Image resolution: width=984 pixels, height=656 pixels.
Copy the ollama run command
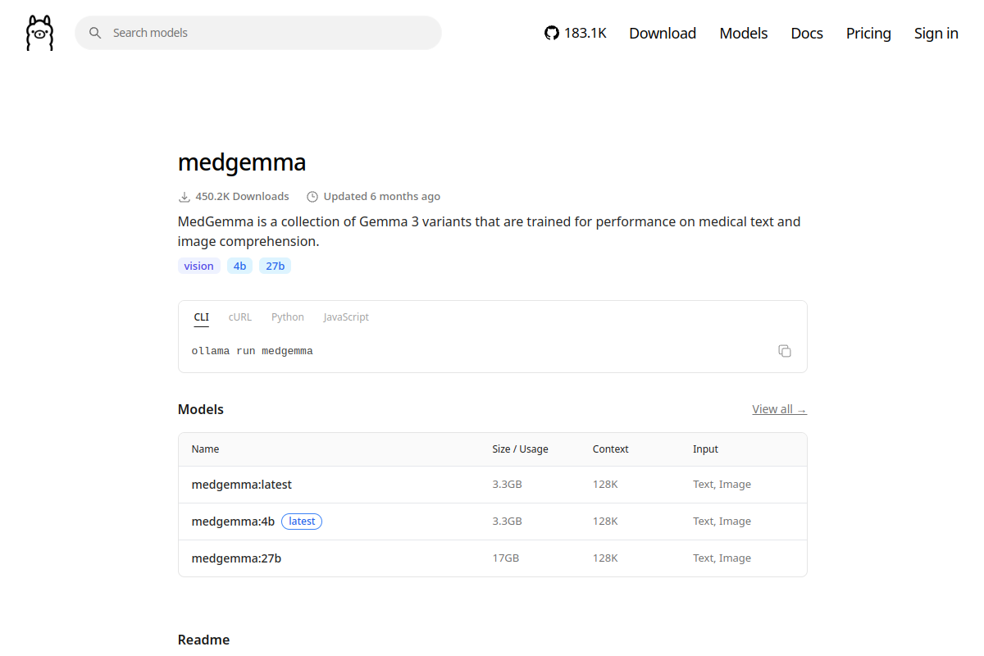(785, 351)
